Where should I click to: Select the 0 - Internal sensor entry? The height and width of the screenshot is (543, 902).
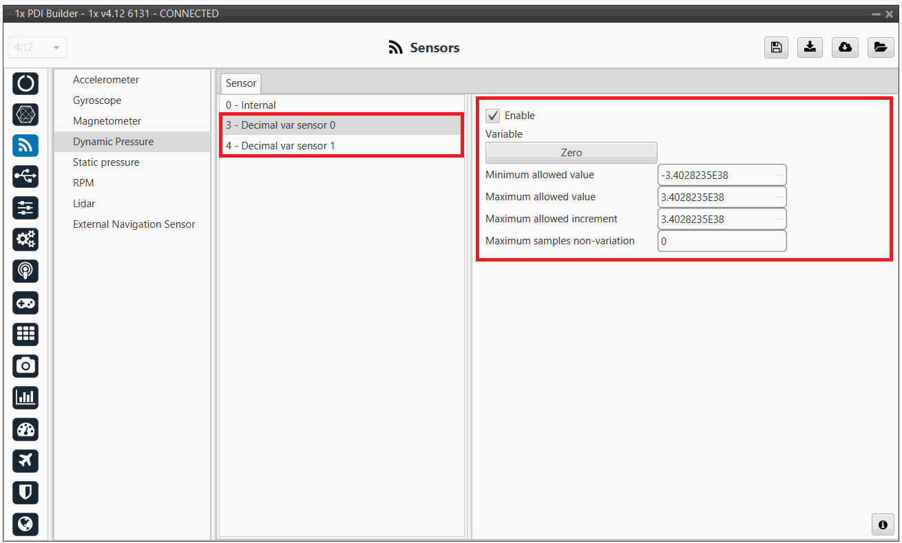click(x=251, y=105)
